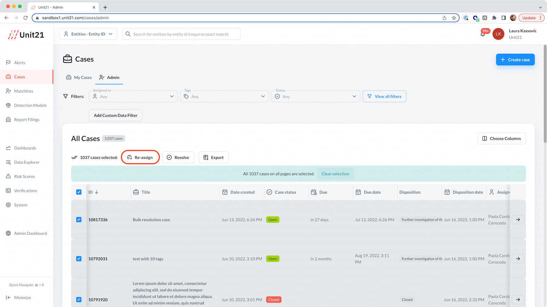This screenshot has height=307, width=547.
Task: Open the browser extensions puzzle icon
Action: tap(494, 18)
